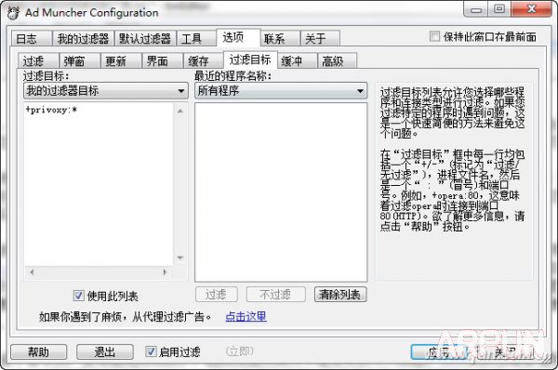Go to the 联系 tab
The image size is (558, 370).
[x=280, y=38]
